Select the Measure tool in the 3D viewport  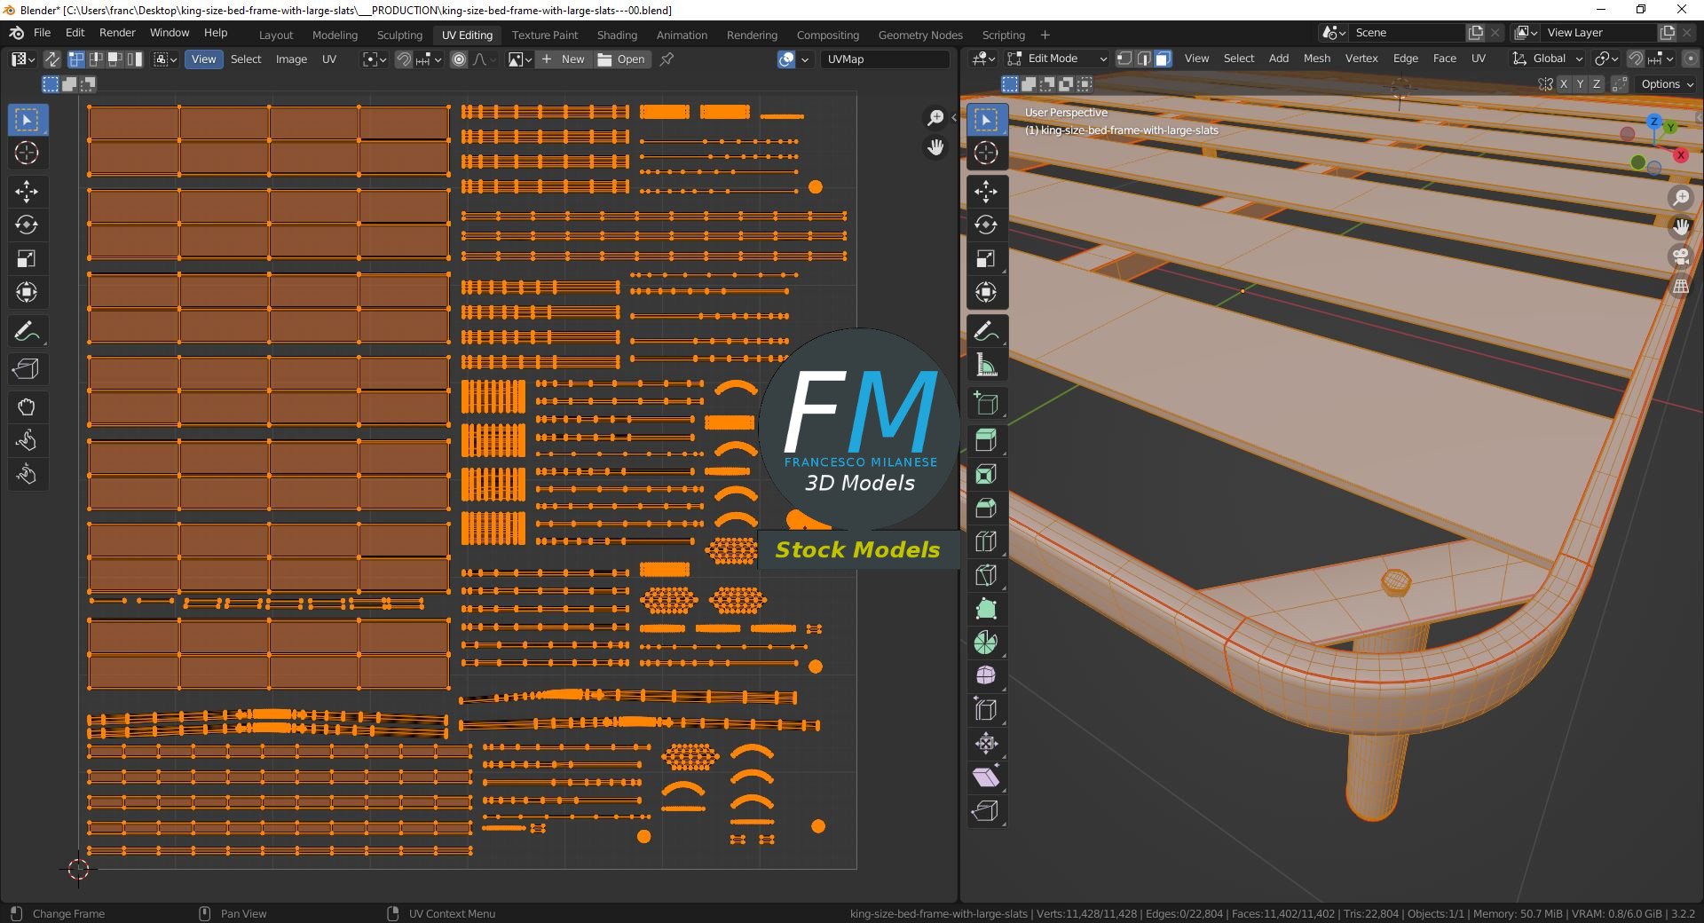(x=986, y=365)
